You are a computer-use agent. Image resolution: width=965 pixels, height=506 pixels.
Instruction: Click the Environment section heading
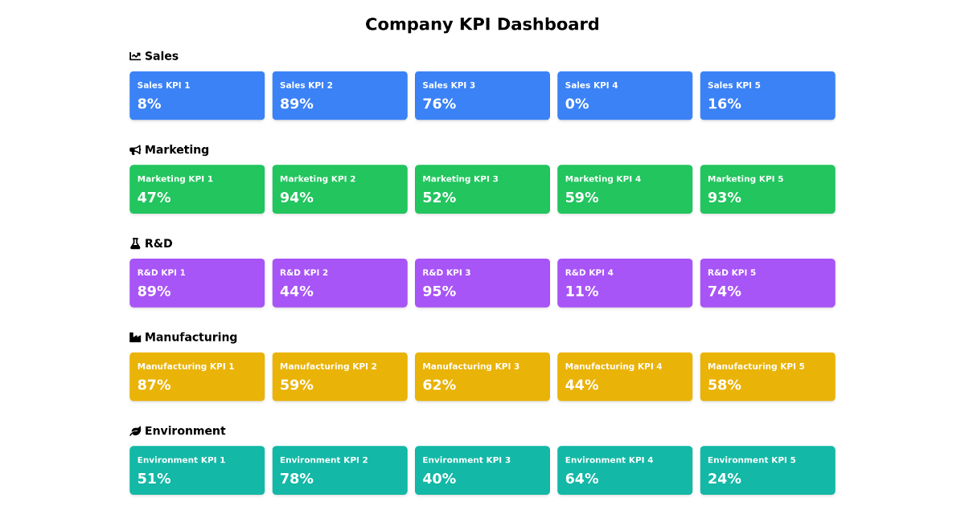185,431
